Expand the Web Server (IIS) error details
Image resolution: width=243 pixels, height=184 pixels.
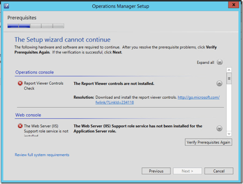219,129
